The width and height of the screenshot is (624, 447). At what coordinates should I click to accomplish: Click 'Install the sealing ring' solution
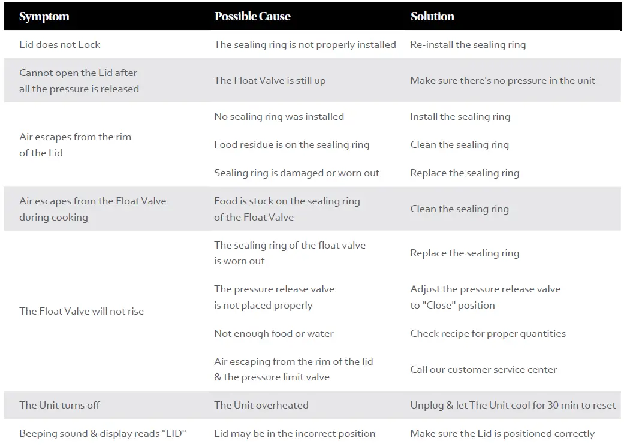[460, 116]
